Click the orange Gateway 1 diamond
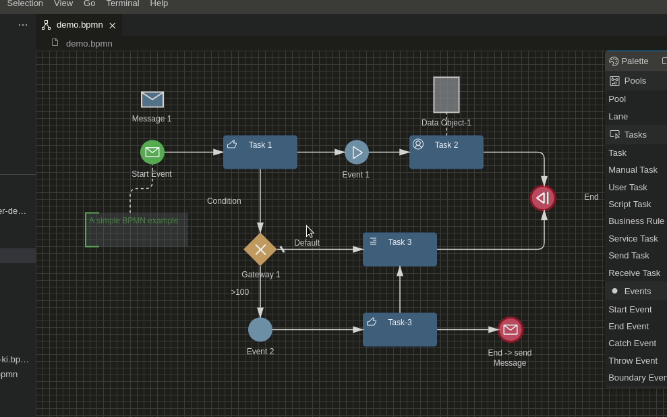The image size is (667, 417). 260,249
